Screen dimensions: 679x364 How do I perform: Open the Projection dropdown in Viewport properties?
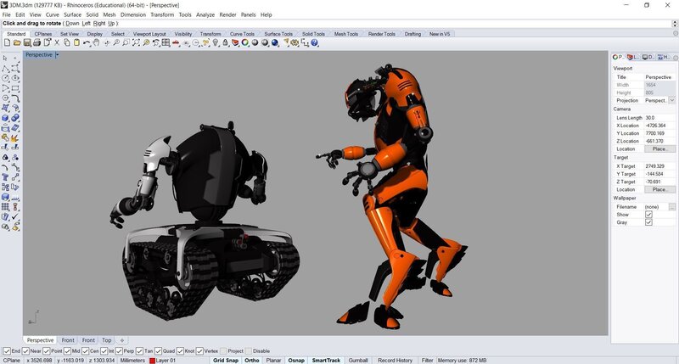tap(672, 100)
